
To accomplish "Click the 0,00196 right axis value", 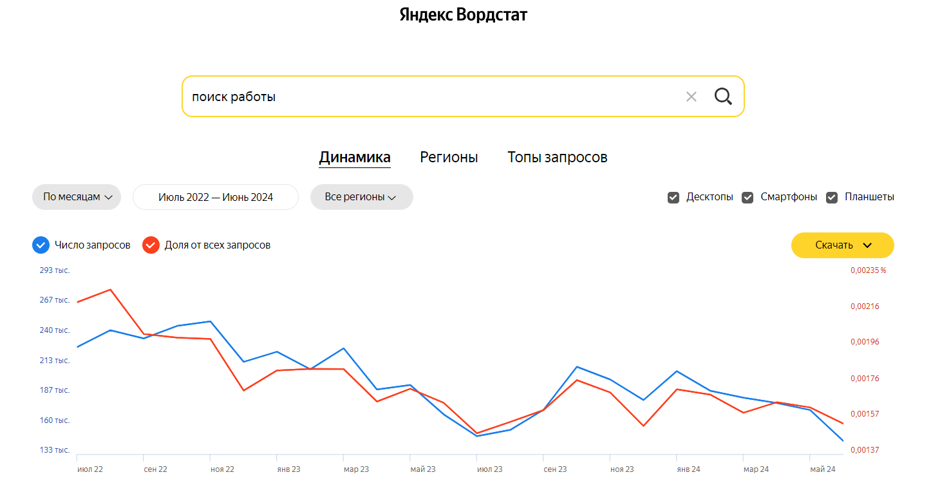I will (865, 342).
